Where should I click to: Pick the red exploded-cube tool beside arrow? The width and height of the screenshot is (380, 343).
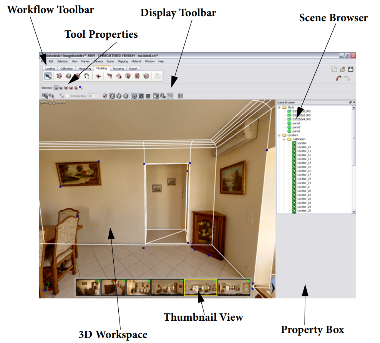tap(59, 76)
